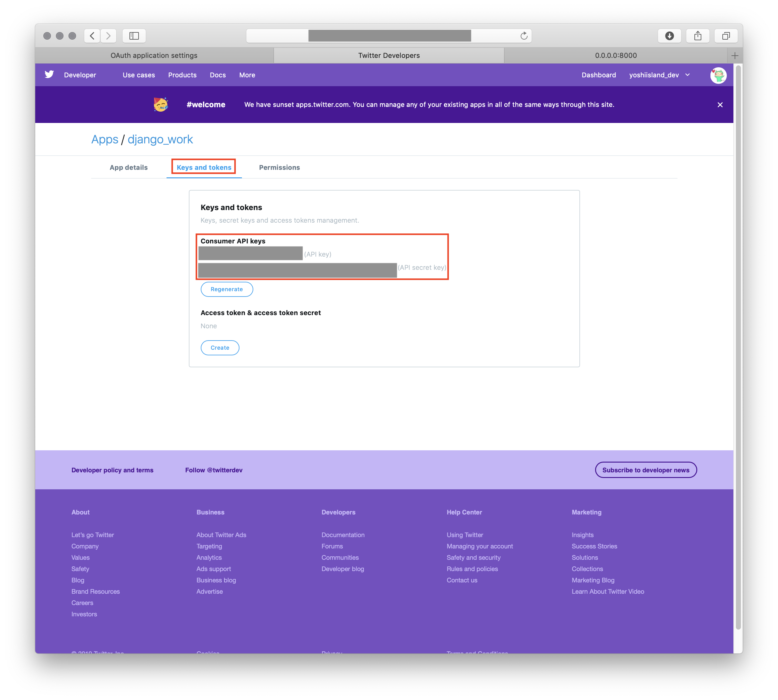
Task: Open the Products menu
Action: pyautogui.click(x=182, y=75)
